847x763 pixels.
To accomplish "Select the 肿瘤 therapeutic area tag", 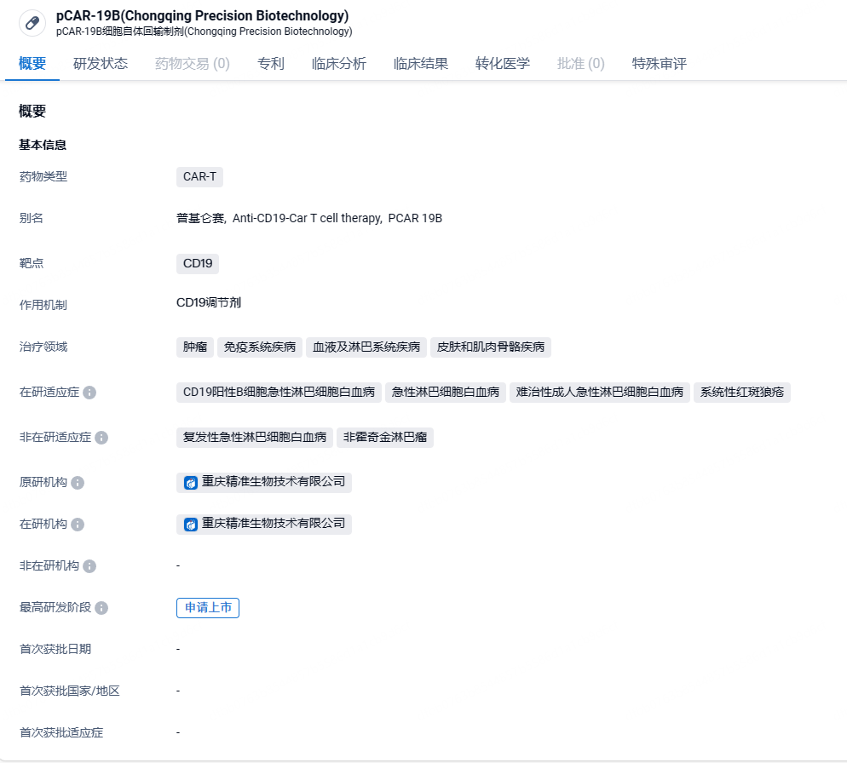I will point(195,347).
